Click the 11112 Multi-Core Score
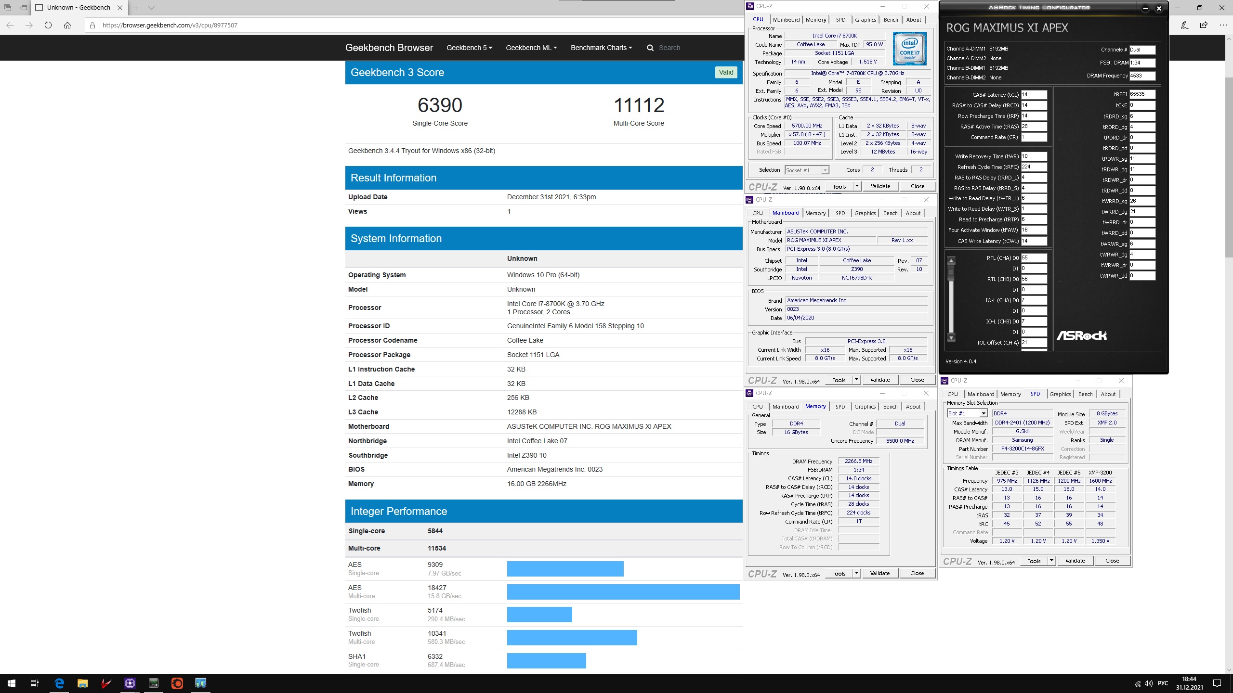This screenshot has height=693, width=1233. [x=639, y=105]
